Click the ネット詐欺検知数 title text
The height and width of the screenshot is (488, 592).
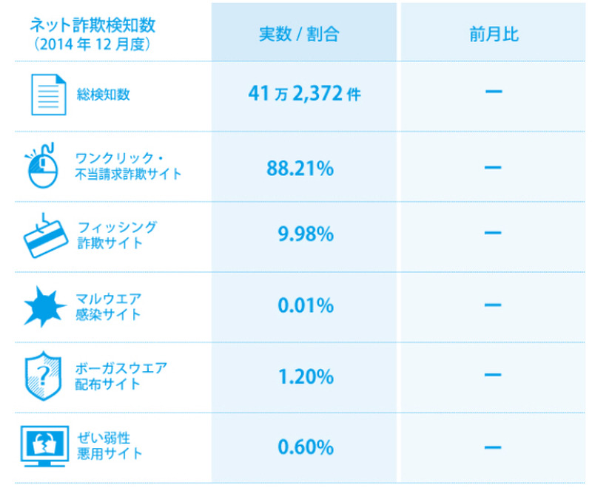point(92,24)
